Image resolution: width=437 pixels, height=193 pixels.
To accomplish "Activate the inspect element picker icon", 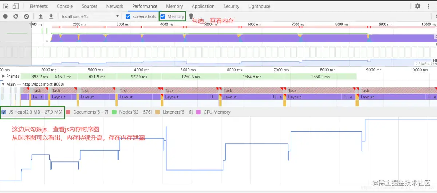I will 5,6.
